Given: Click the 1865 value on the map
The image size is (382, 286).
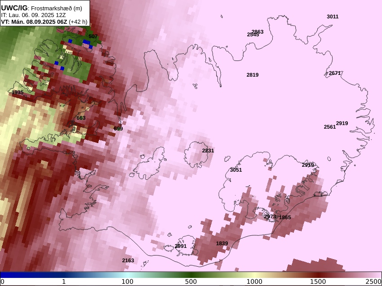Looking at the screenshot, I should point(285,217).
